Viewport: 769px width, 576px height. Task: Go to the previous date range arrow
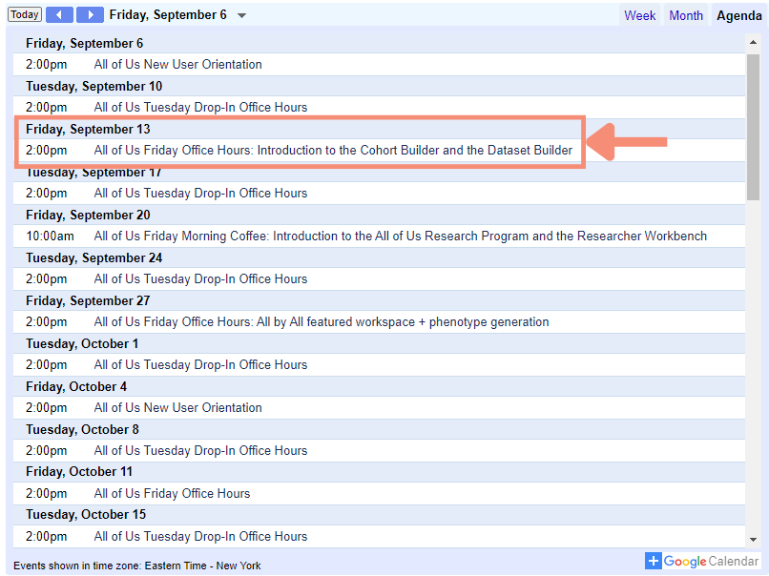tap(59, 14)
